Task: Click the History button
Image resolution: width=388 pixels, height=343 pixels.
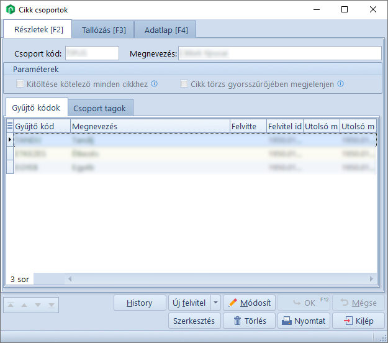Action: pos(140,303)
